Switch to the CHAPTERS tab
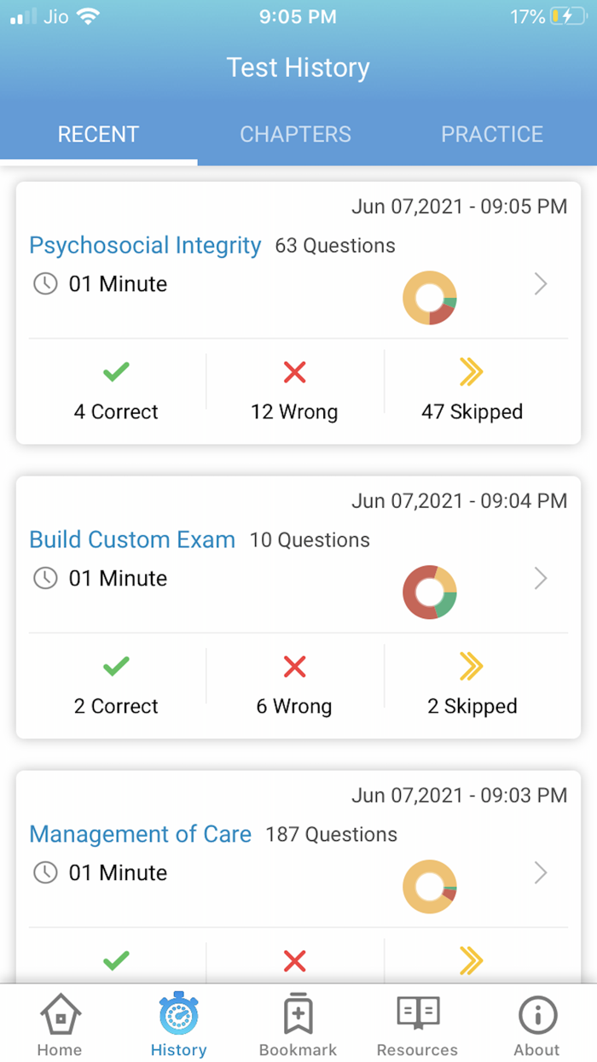The width and height of the screenshot is (597, 1062). coord(295,134)
